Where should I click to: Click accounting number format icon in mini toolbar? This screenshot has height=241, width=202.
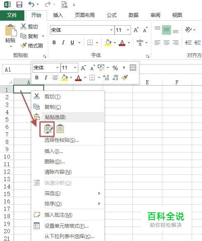[101, 68]
